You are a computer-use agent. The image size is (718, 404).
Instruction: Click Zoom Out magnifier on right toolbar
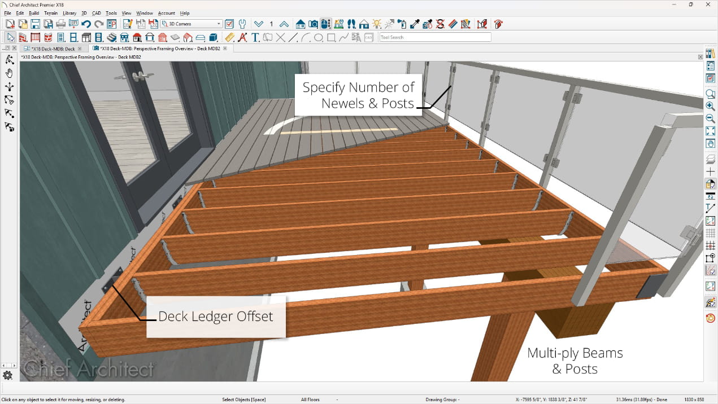coord(711,118)
